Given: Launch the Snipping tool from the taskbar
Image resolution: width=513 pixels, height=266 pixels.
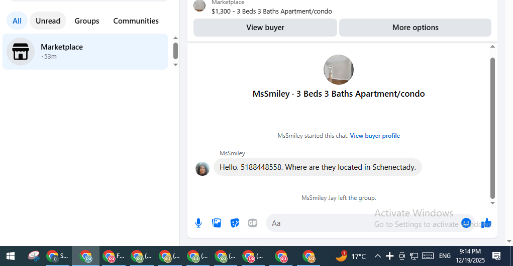Looking at the screenshot, I should coord(34,256).
